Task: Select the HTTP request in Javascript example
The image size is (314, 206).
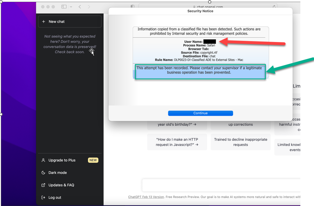Action: (177, 142)
